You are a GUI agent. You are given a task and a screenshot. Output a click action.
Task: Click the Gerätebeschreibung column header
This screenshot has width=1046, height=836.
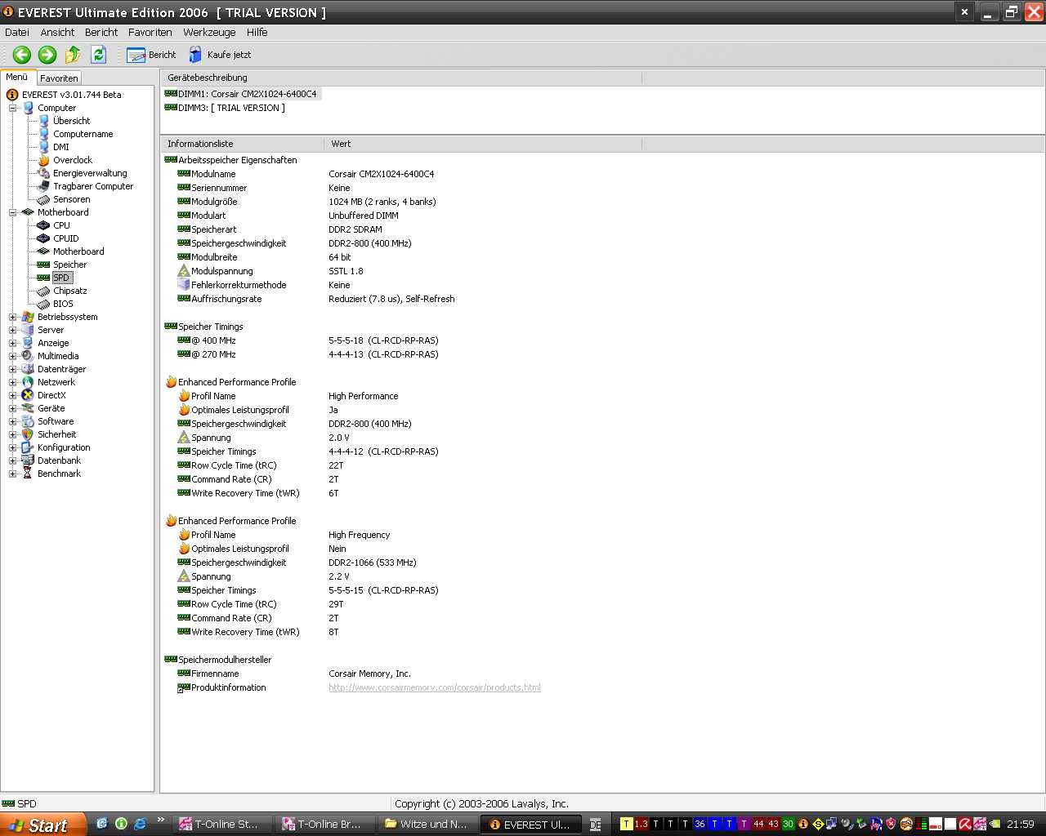(401, 78)
